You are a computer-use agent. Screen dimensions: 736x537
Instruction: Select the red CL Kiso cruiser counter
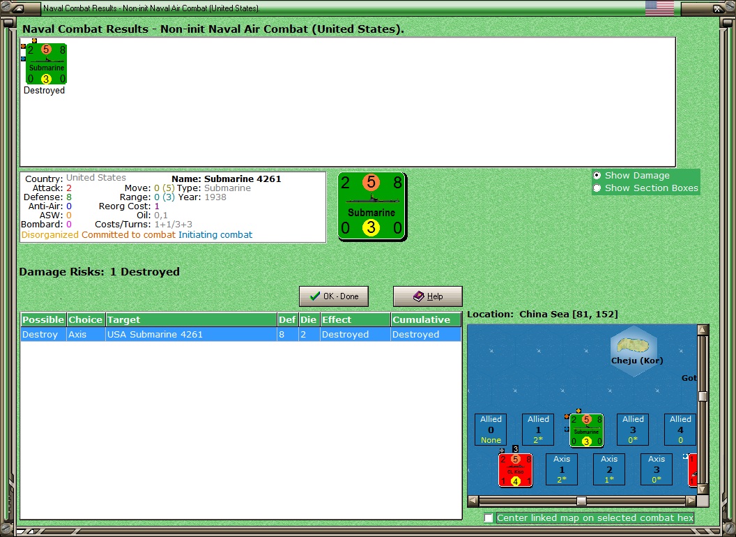click(515, 470)
